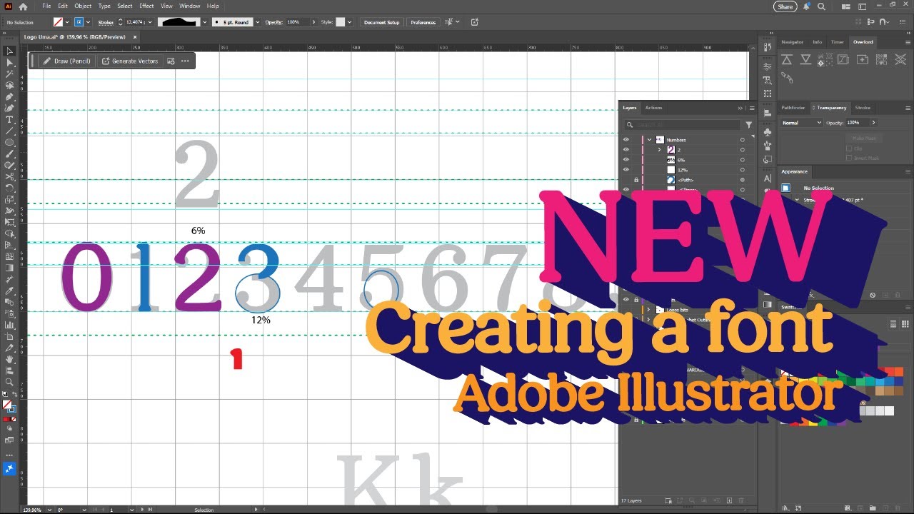This screenshot has width=914, height=514.
Task: Select the Pen tool
Action: click(x=9, y=97)
